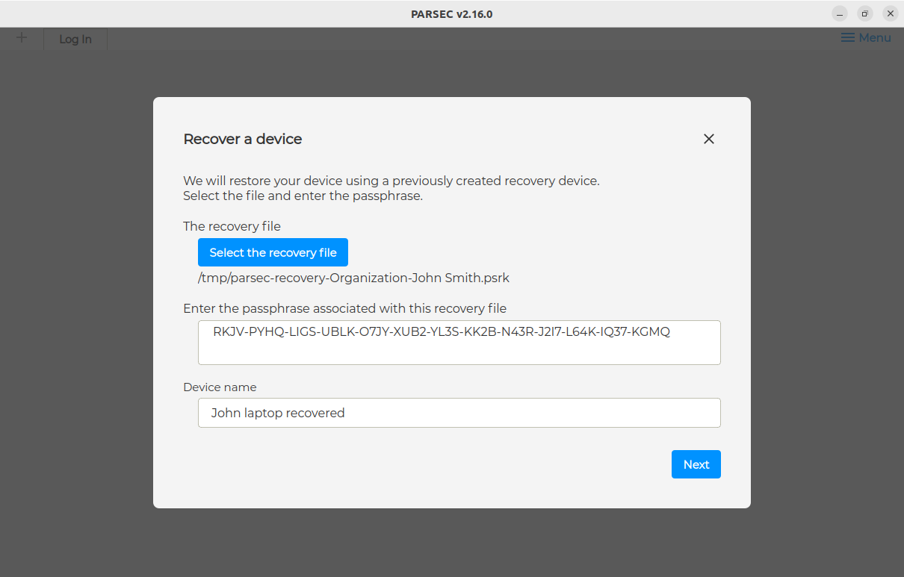Proceed with the Next button
Viewport: 904px width, 577px height.
click(696, 464)
